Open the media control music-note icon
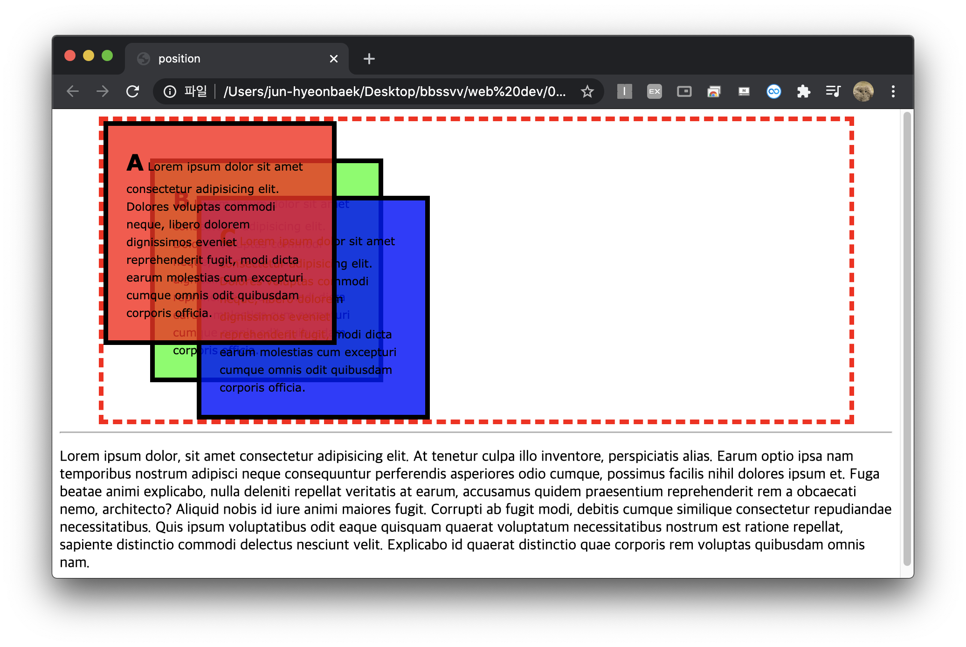The image size is (966, 647). click(x=833, y=91)
